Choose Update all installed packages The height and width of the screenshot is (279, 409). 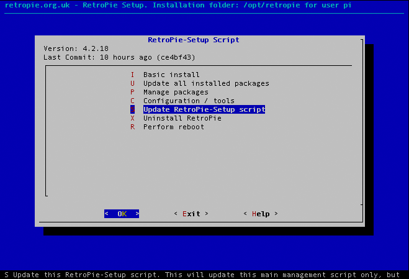pyautogui.click(x=200, y=83)
